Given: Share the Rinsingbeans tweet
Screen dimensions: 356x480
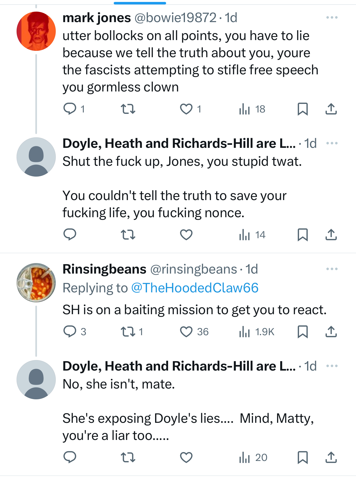Looking at the screenshot, I should tap(331, 332).
